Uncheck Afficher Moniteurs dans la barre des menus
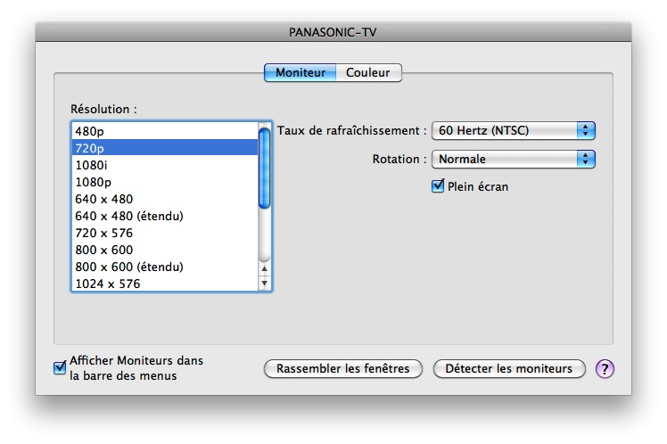667x444 pixels. 60,367
